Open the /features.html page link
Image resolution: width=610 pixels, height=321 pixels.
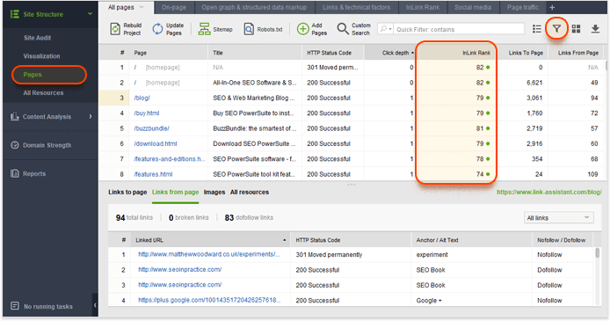153,174
